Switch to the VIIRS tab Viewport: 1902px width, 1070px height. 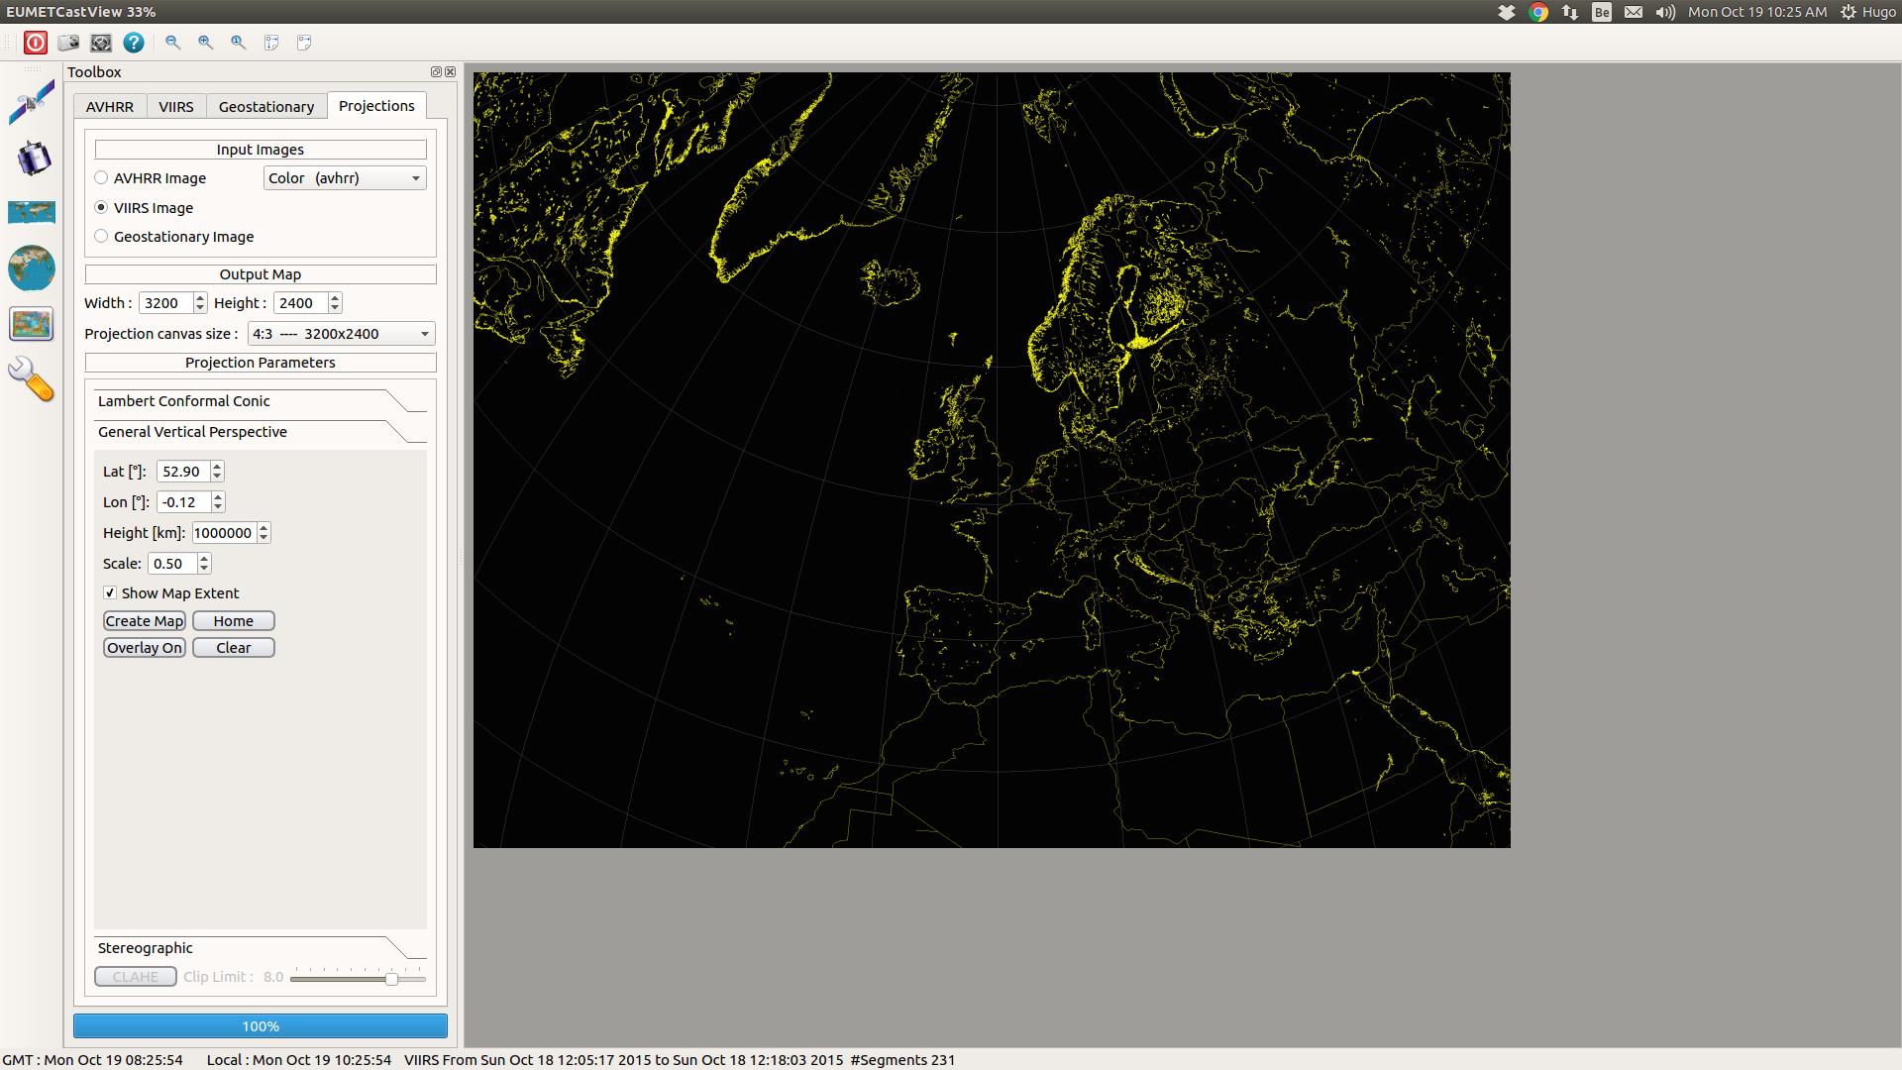click(176, 107)
